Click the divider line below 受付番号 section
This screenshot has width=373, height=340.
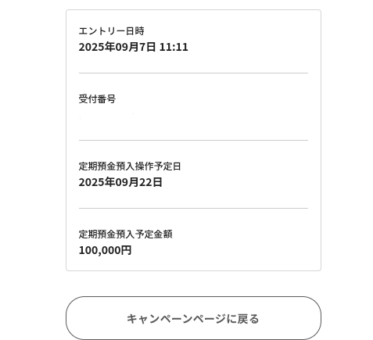[x=193, y=140]
